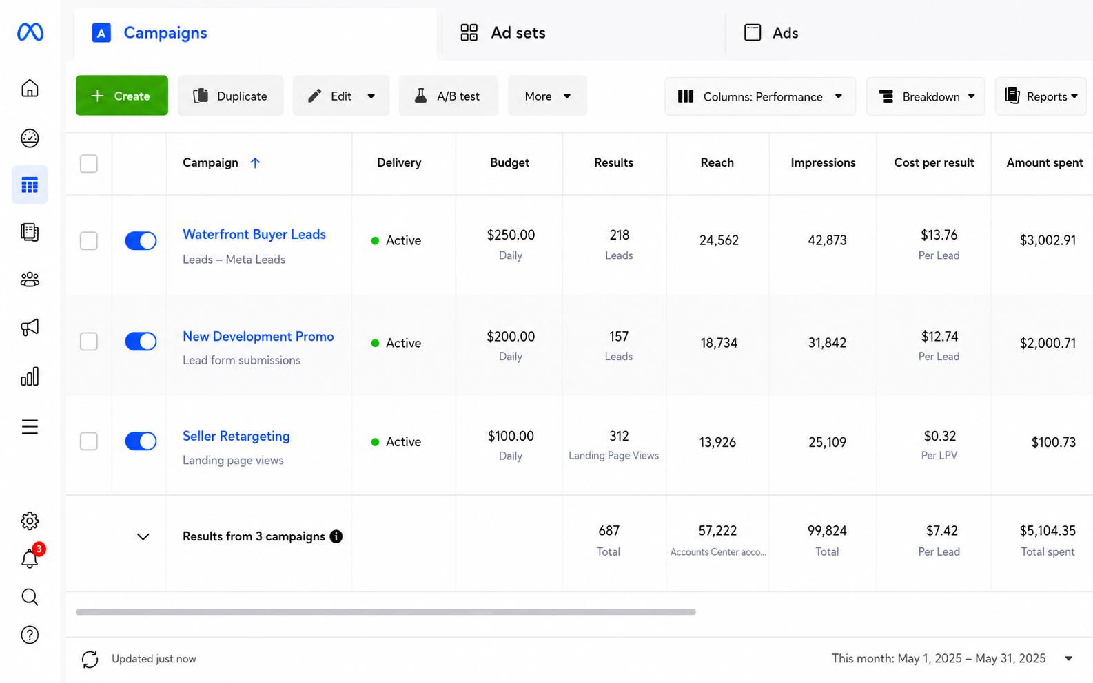Open the Account Overview gauge icon

(30, 138)
